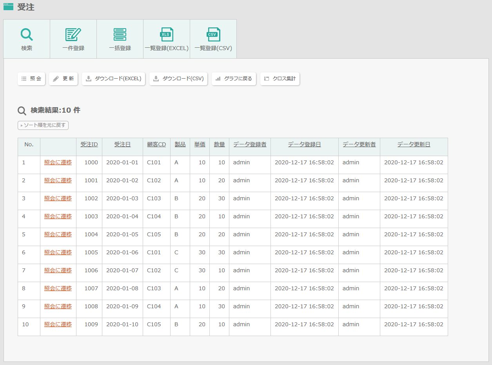Viewport: 492px width, 365px height.
Task: Open the 検索 tab
Action: click(x=27, y=39)
